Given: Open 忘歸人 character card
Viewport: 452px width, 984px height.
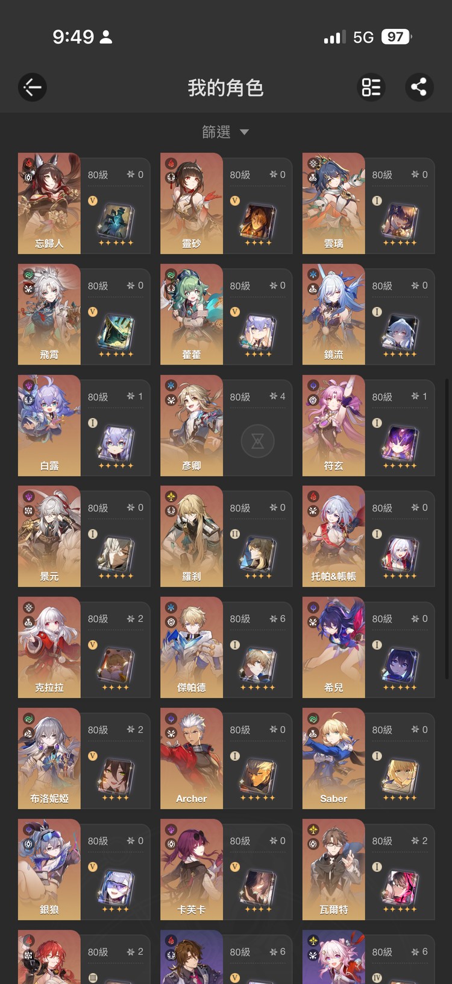Looking at the screenshot, I should click(x=84, y=203).
